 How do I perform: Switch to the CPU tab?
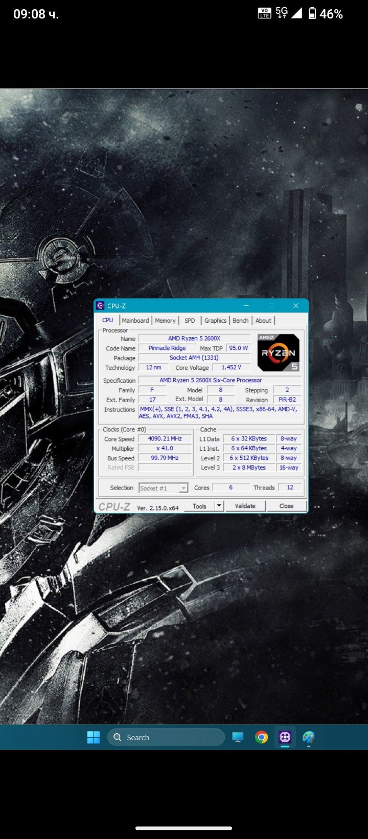click(x=108, y=320)
